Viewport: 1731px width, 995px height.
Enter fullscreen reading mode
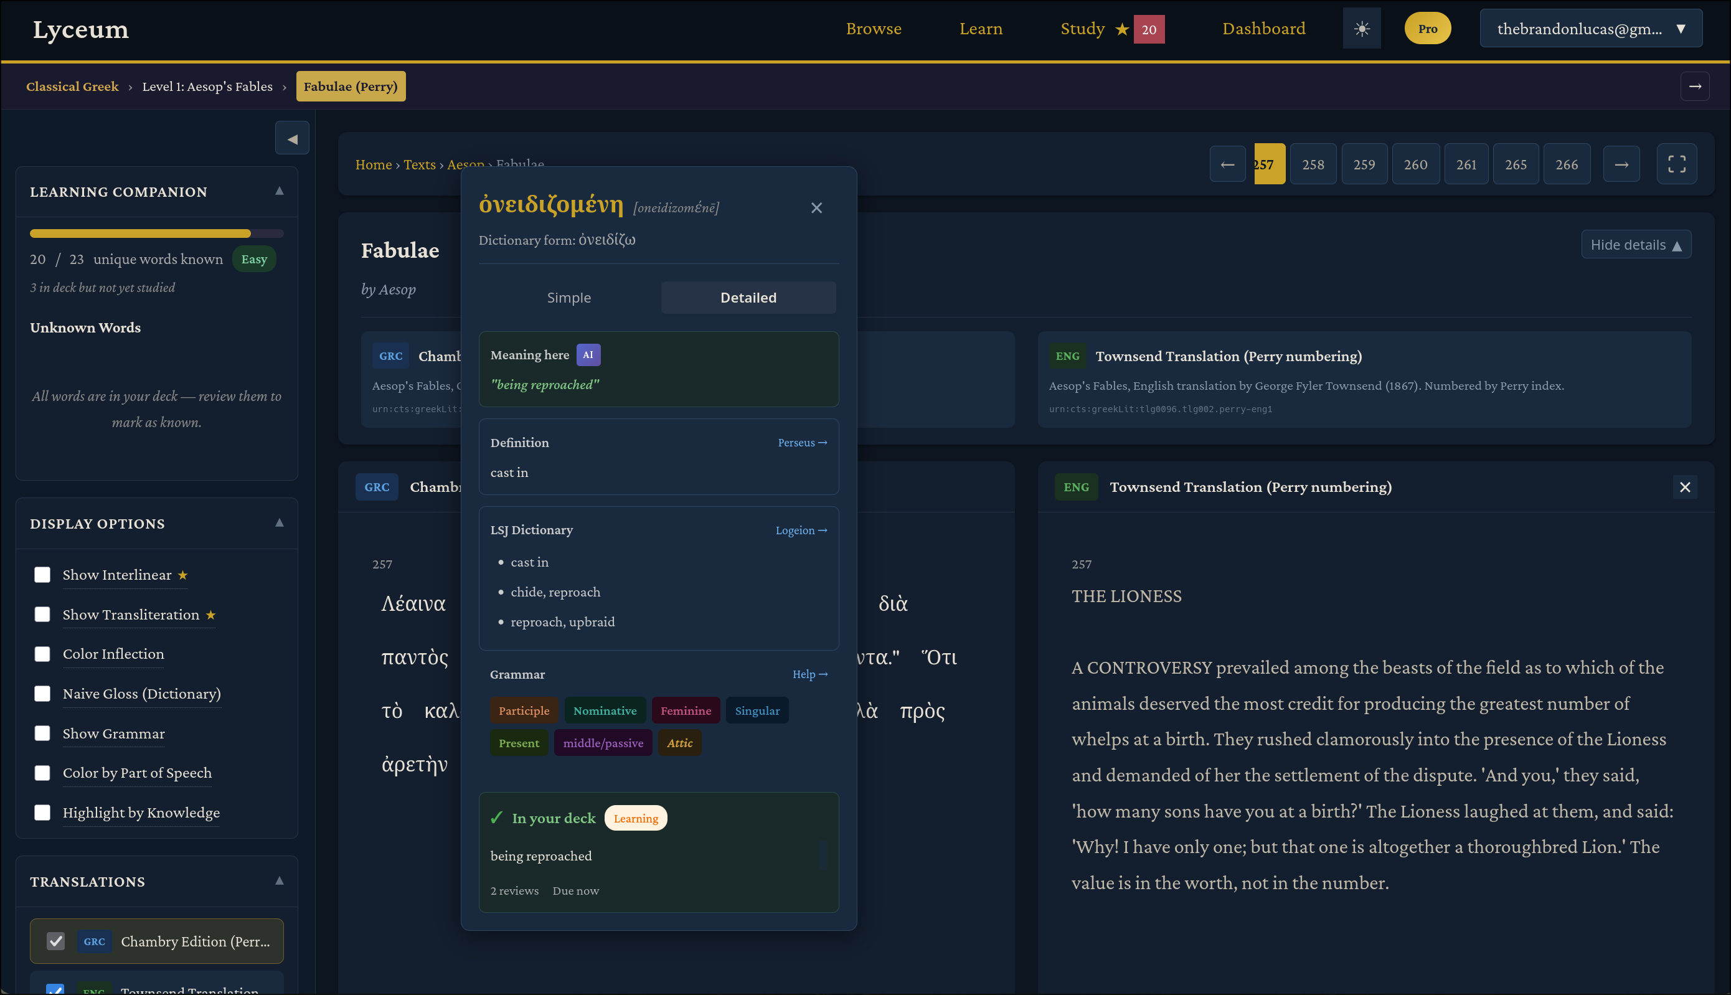(x=1676, y=164)
